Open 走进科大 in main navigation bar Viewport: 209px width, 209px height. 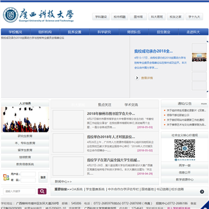[x=193, y=32]
